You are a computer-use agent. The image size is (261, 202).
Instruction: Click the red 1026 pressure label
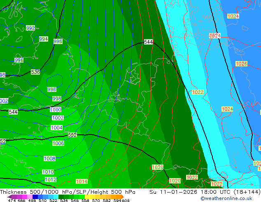(x=241, y=63)
